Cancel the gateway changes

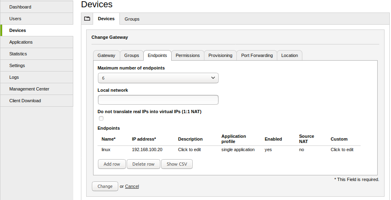132,186
